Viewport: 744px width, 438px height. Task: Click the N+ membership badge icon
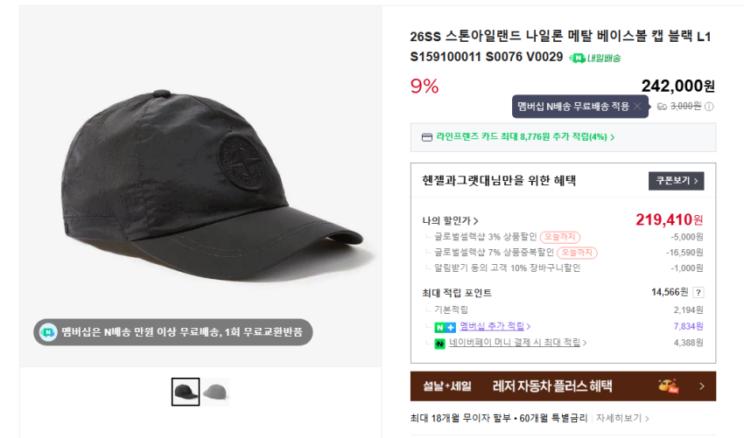point(445,327)
